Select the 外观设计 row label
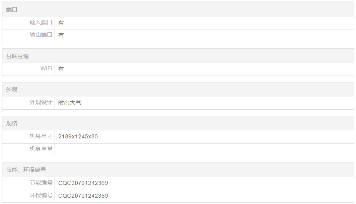This screenshot has width=356, height=204. [41, 103]
